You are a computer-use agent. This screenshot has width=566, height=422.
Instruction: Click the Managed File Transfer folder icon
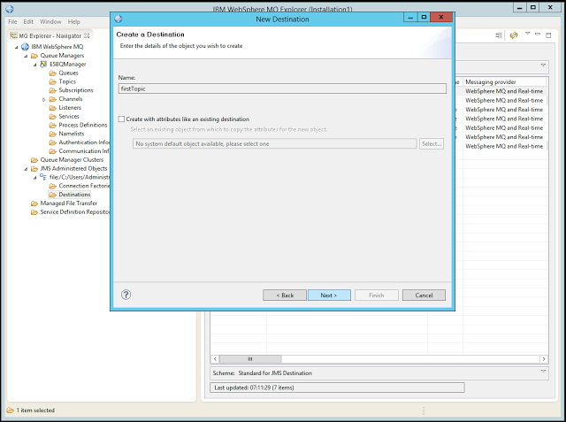[34, 203]
